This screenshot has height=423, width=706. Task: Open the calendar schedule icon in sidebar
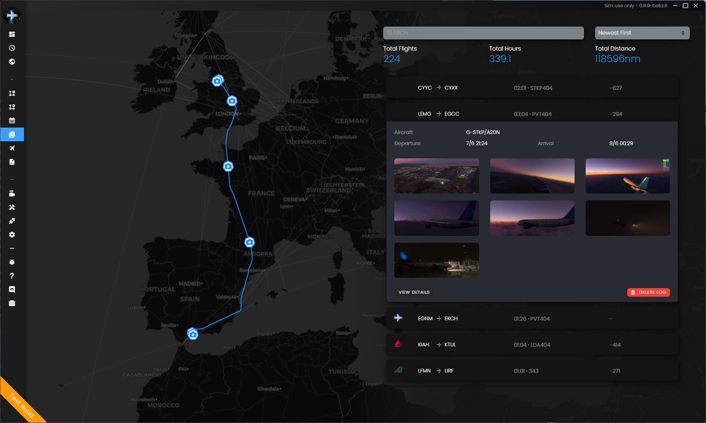12,121
